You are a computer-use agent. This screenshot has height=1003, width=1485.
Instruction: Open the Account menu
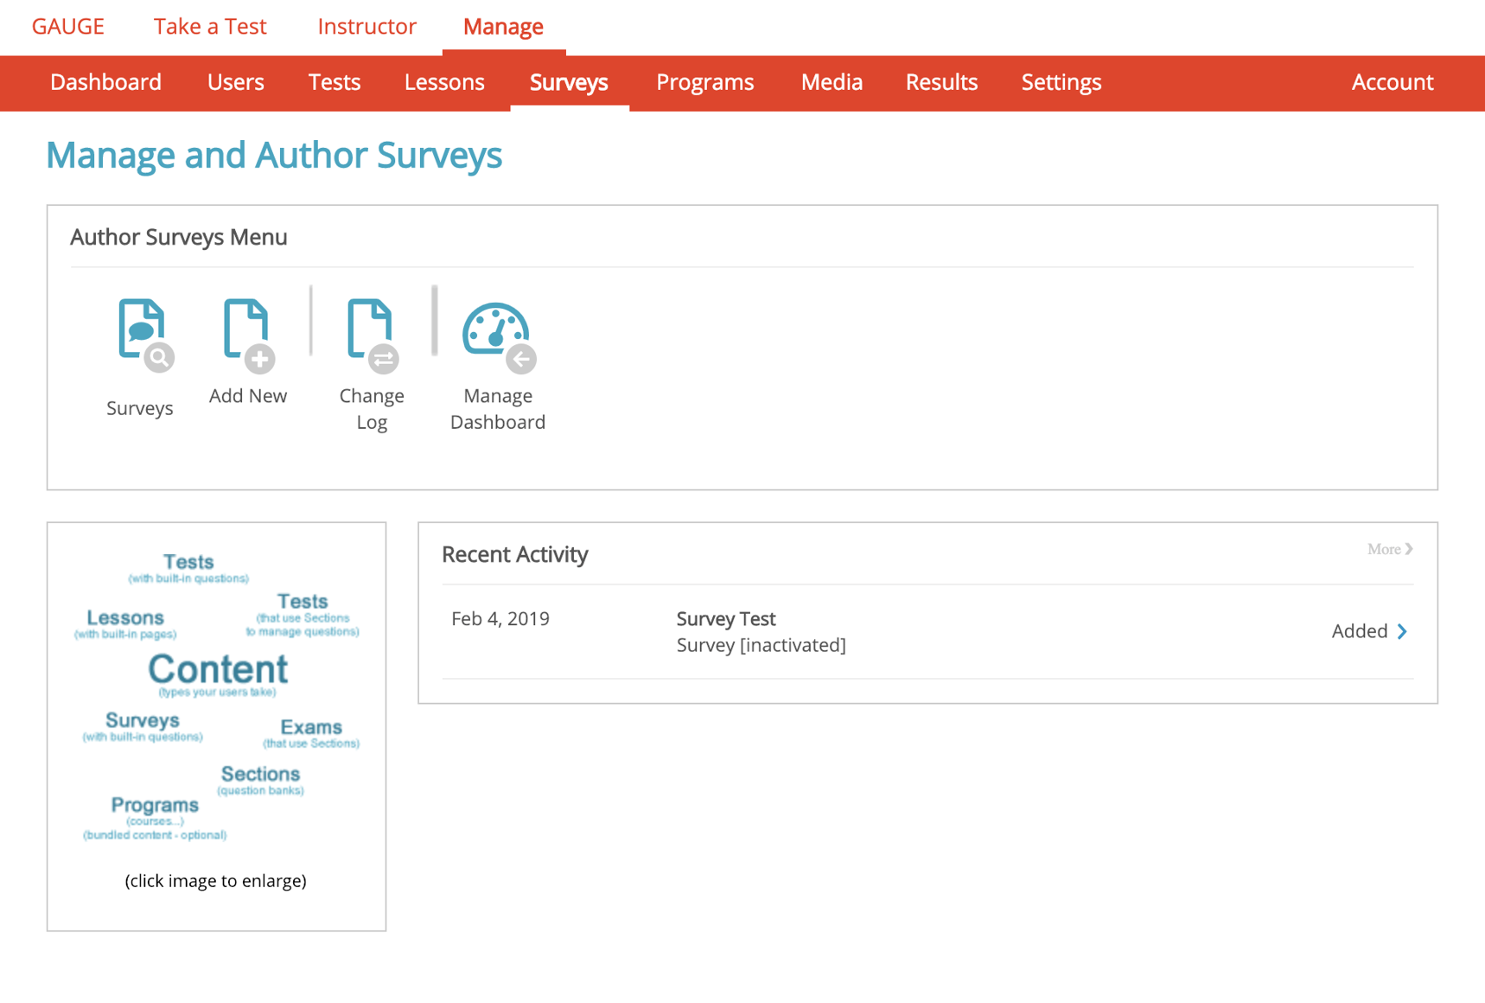point(1392,82)
